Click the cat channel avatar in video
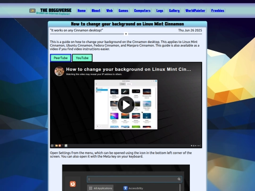This screenshot has height=191, width=255. 59,71
